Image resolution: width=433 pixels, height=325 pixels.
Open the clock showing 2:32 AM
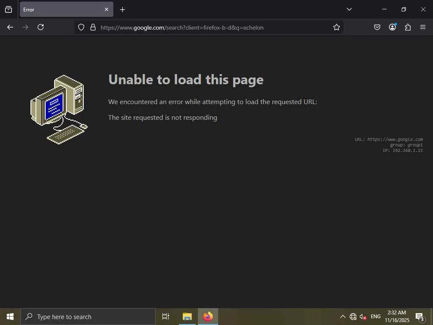tap(397, 317)
